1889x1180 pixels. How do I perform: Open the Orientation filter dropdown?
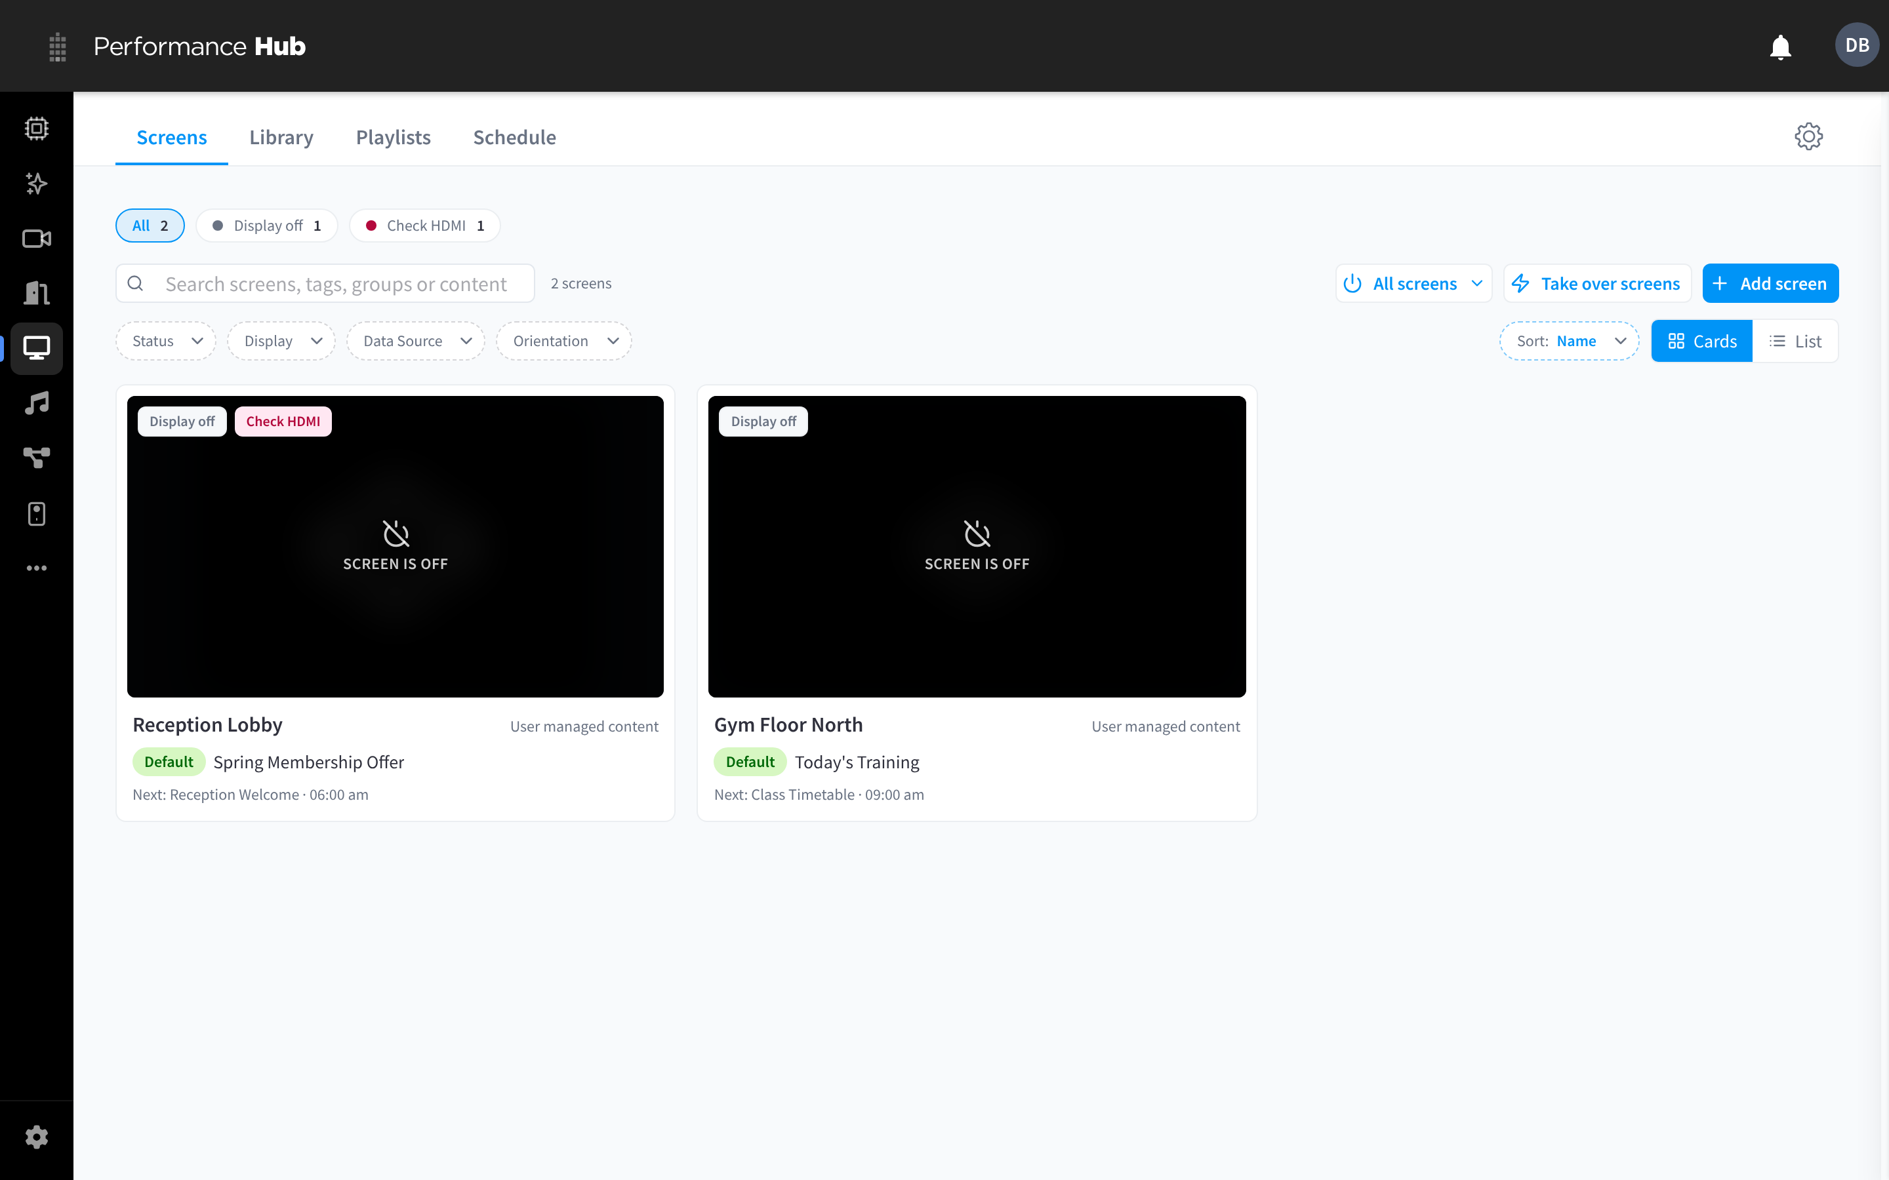coord(564,341)
